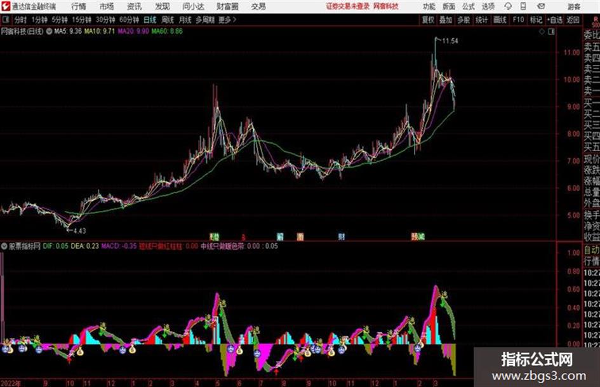Open the 交易 menu

pyautogui.click(x=258, y=6)
